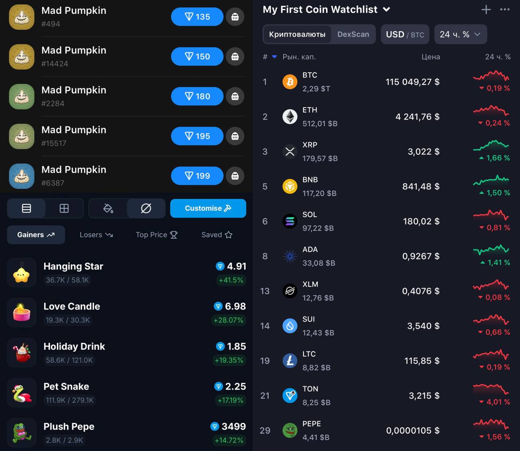Open the BNB coin icon
This screenshot has width=520, height=451.
[x=290, y=186]
